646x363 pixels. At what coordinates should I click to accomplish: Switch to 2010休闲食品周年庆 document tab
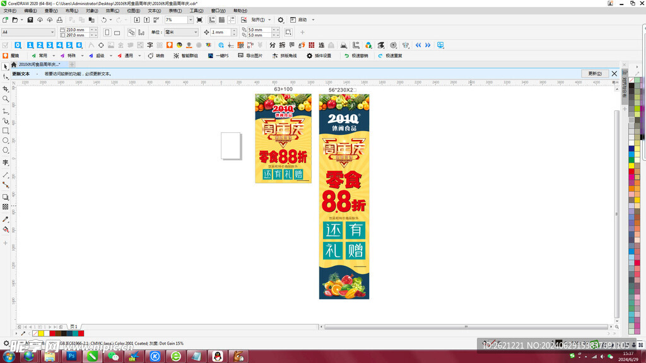pyautogui.click(x=39, y=64)
